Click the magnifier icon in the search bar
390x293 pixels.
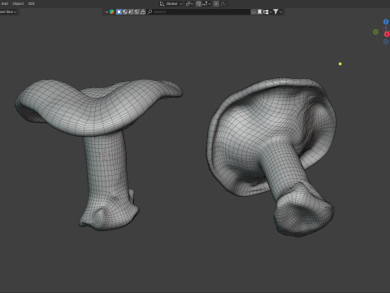click(150, 11)
